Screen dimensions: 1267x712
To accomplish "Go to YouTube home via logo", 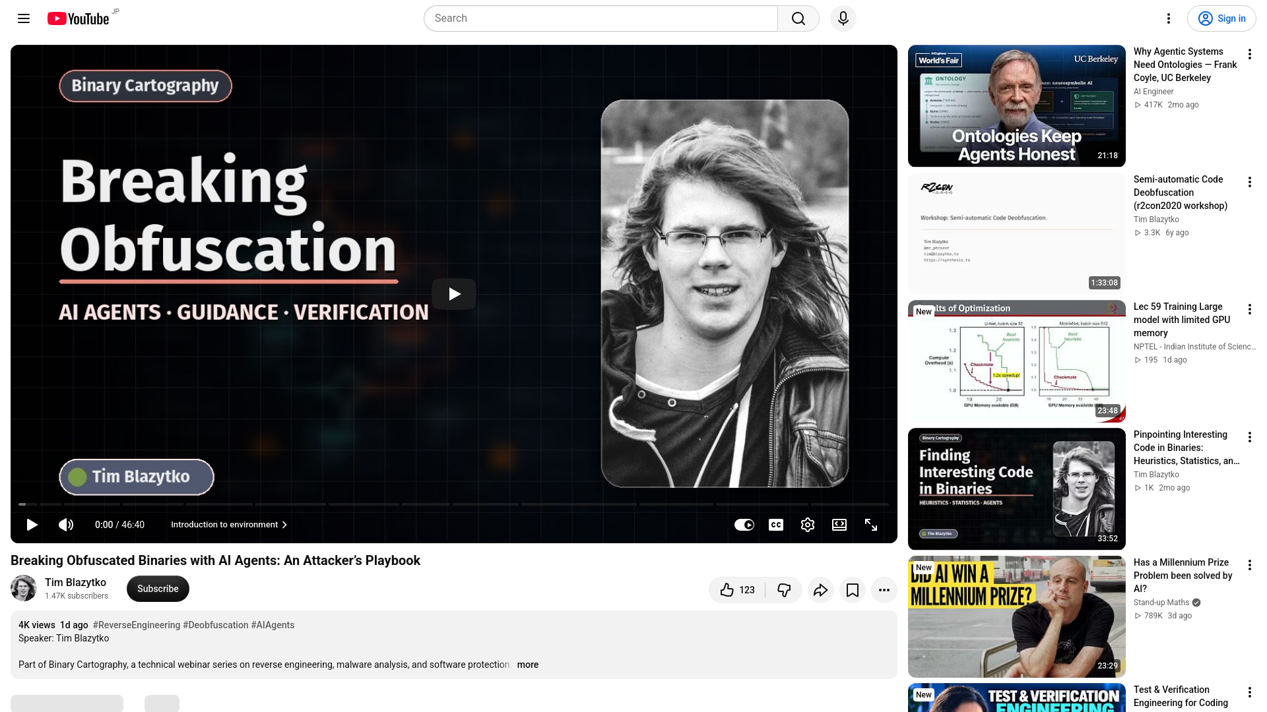I will [79, 18].
